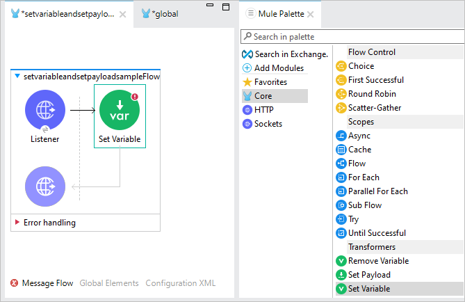Click the Favorites star icon
The image size is (465, 302).
(x=247, y=82)
